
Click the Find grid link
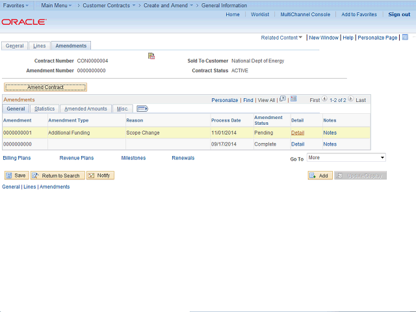(248, 100)
